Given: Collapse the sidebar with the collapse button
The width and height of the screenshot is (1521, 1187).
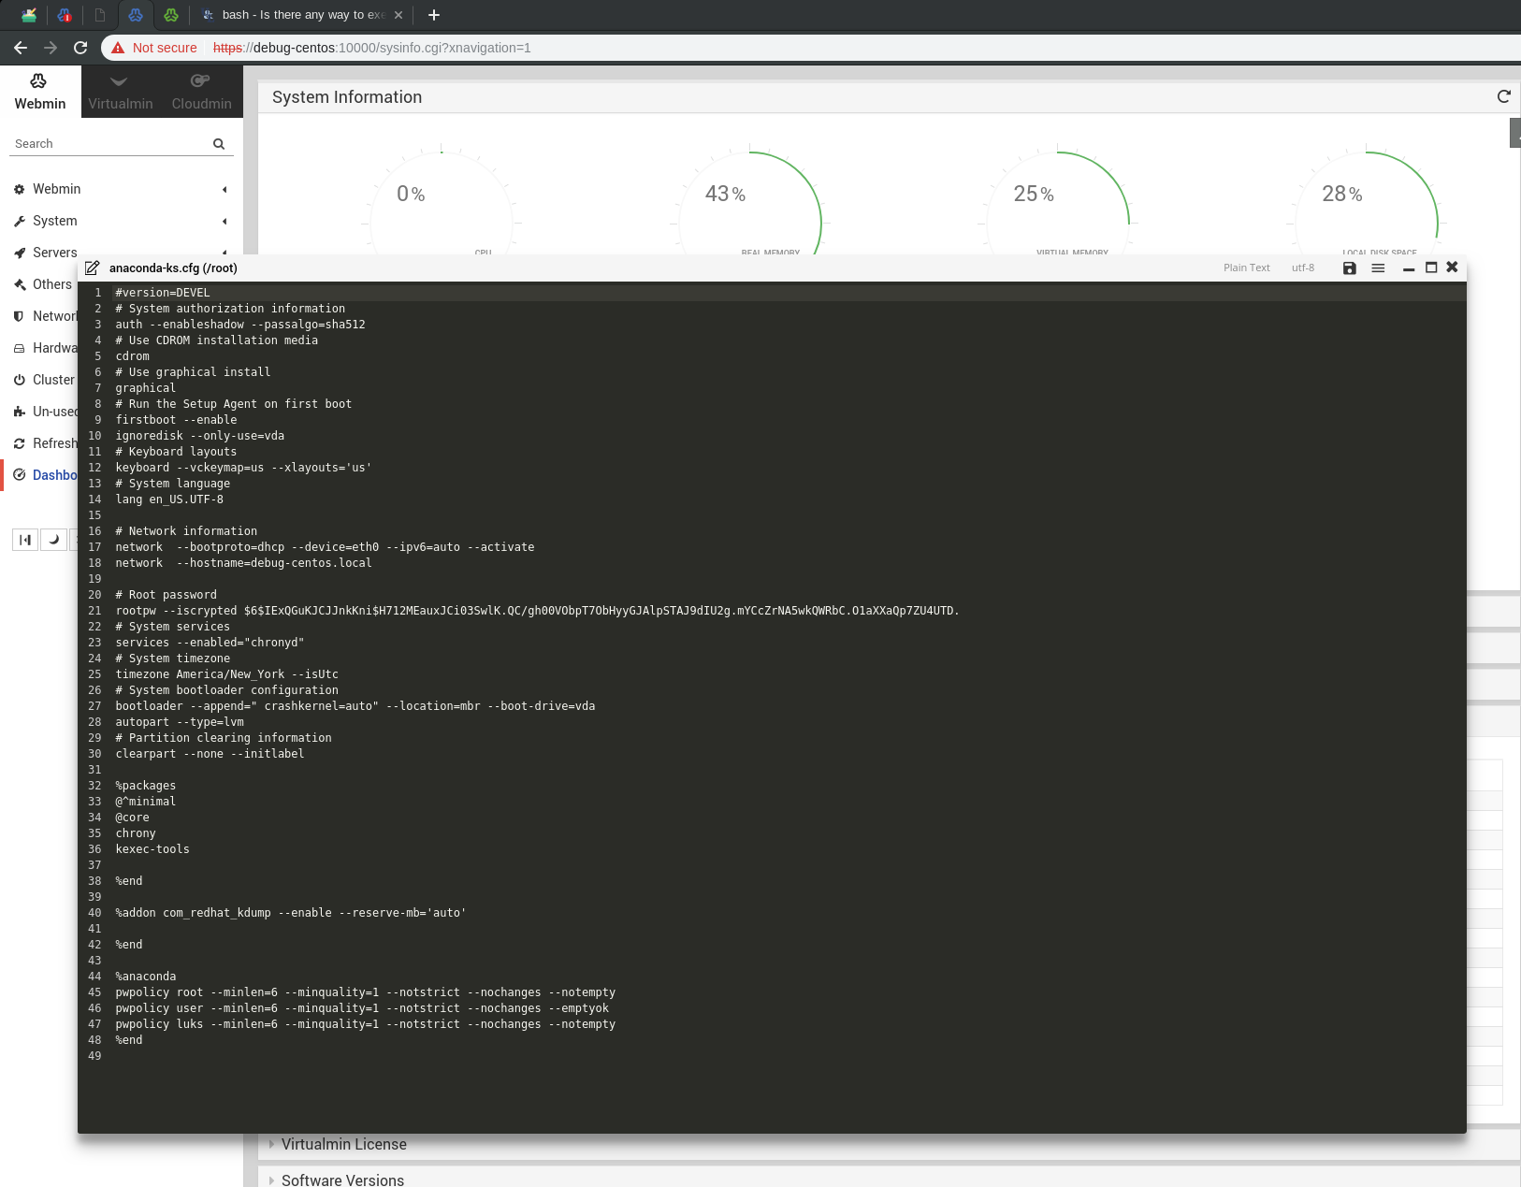Looking at the screenshot, I should [x=24, y=540].
